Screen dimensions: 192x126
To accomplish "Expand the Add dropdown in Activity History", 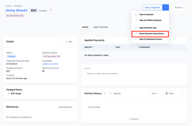I will click(154, 93).
